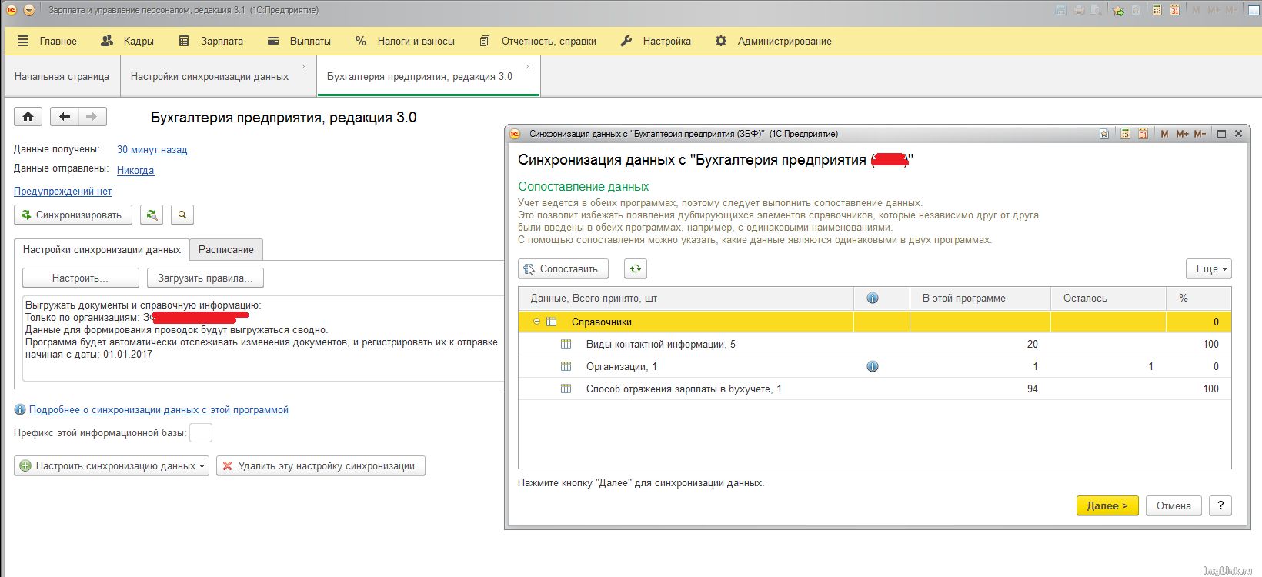Open the Главное menu section

[x=47, y=41]
